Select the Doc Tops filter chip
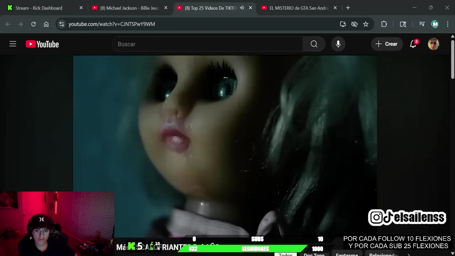The image size is (455, 256). (x=314, y=254)
